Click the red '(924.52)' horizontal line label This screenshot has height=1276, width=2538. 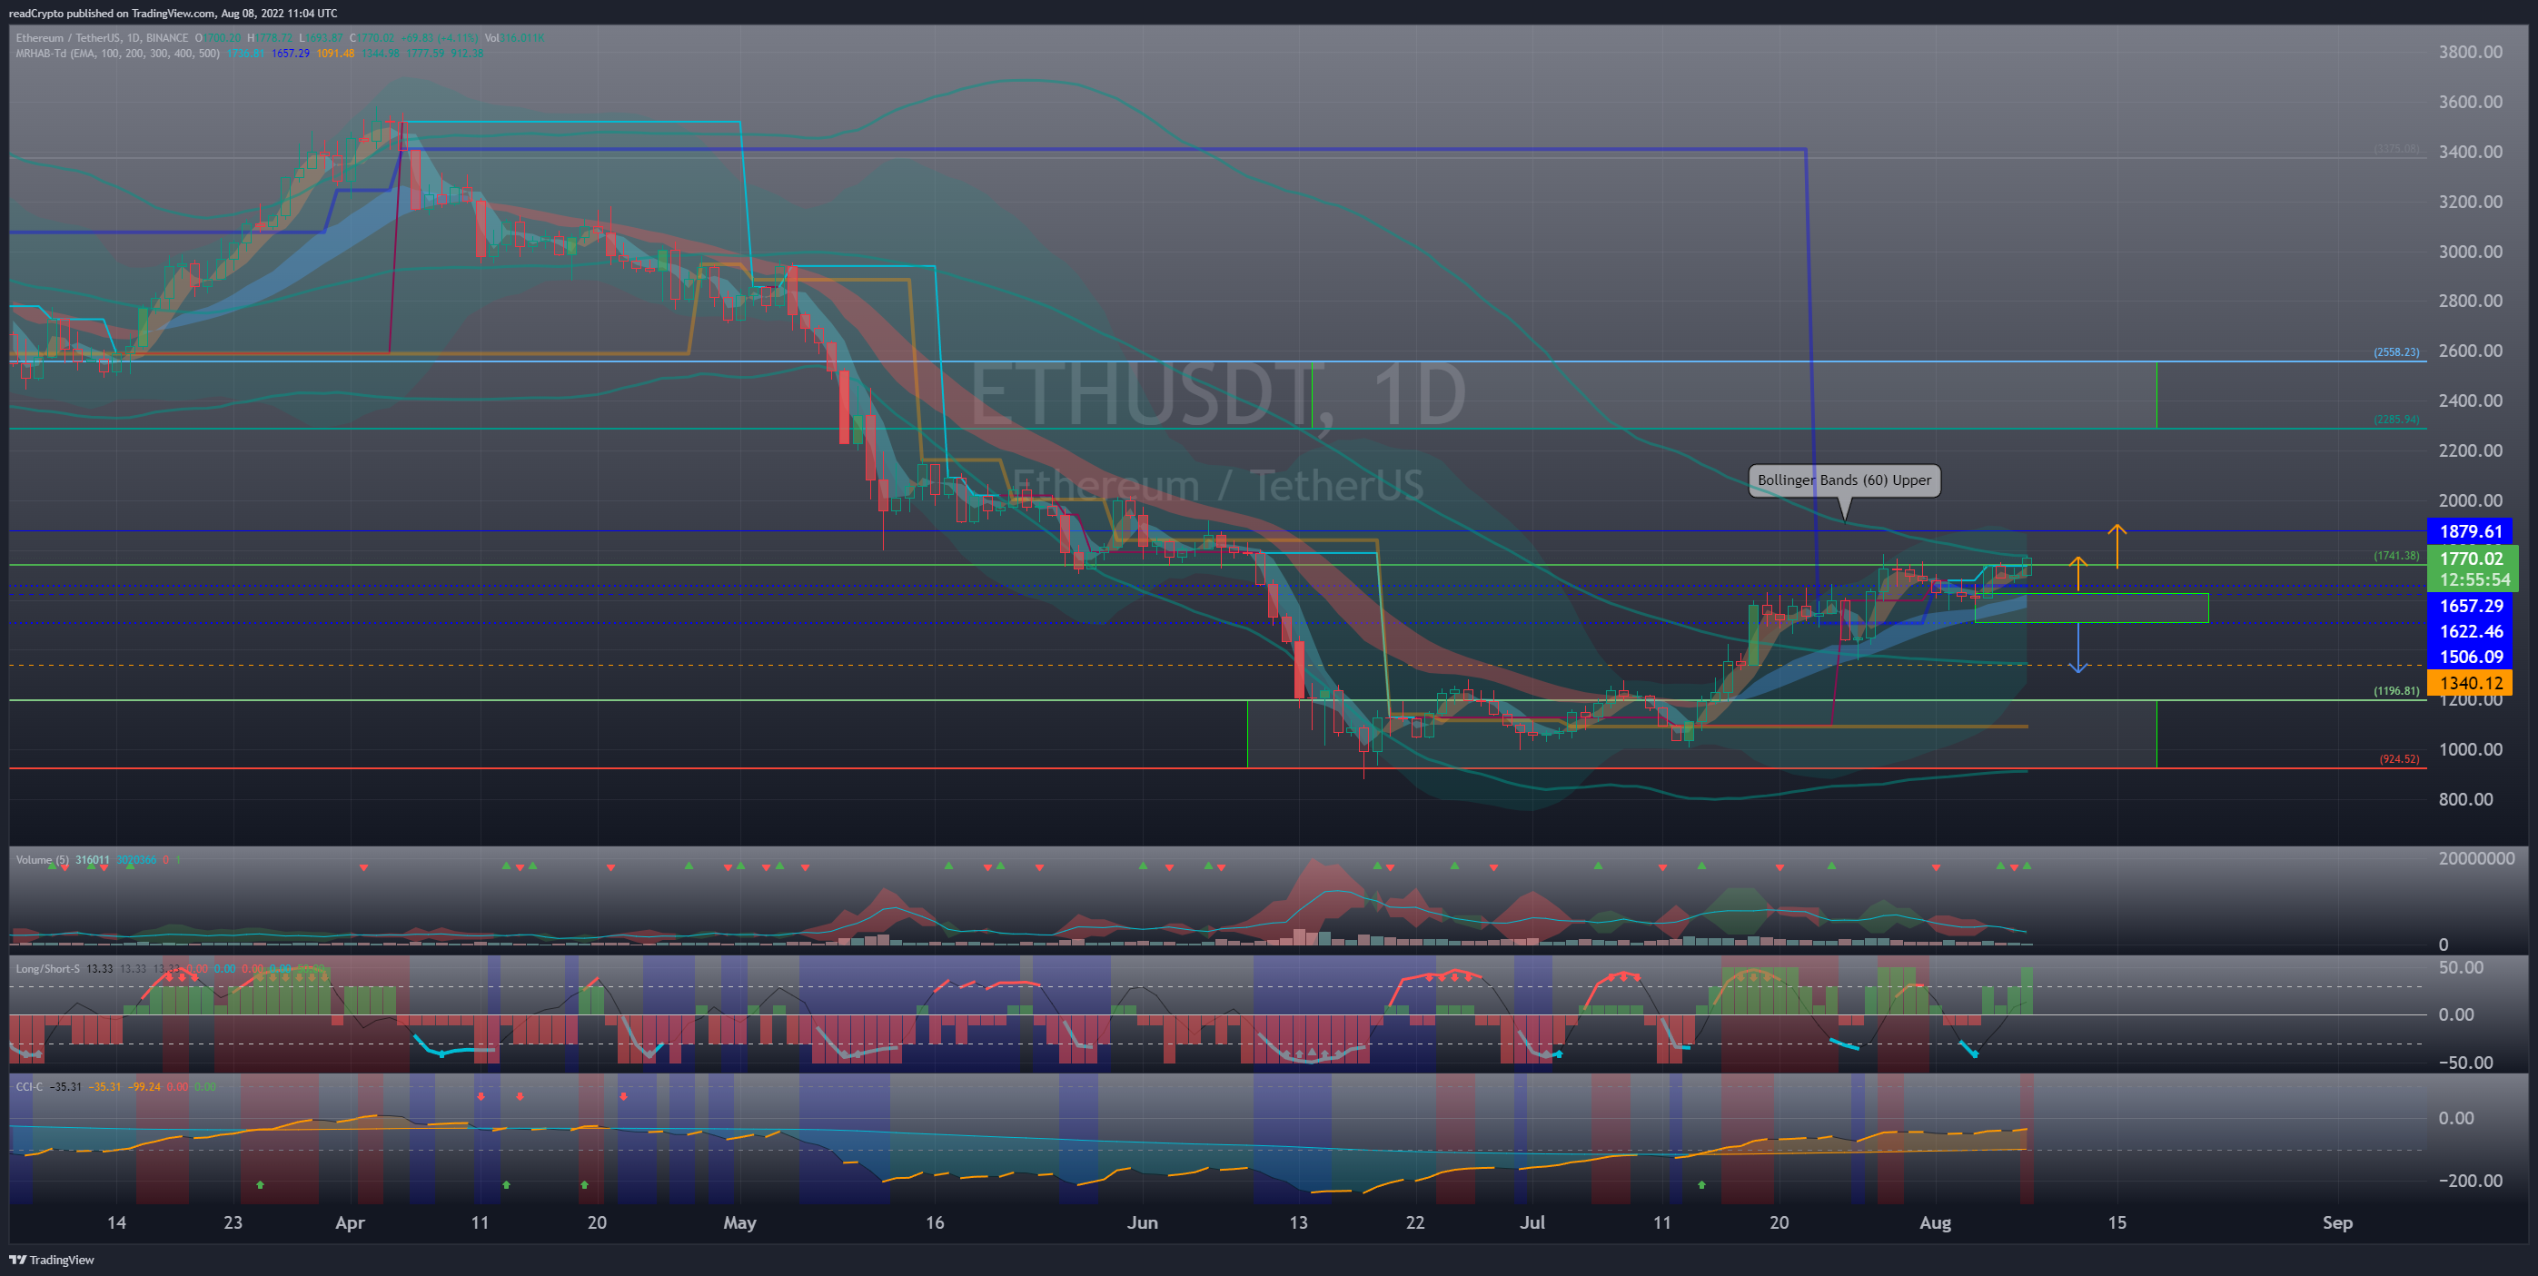[2399, 758]
